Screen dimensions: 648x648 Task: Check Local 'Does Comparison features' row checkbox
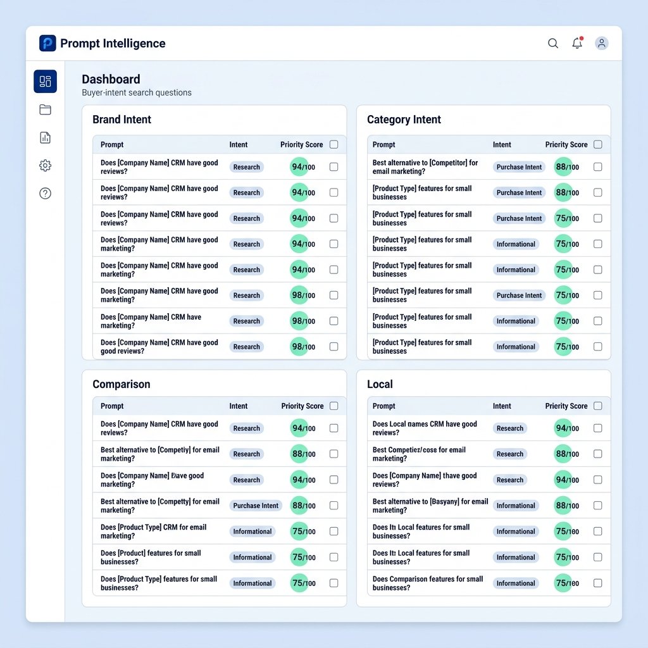click(x=597, y=583)
